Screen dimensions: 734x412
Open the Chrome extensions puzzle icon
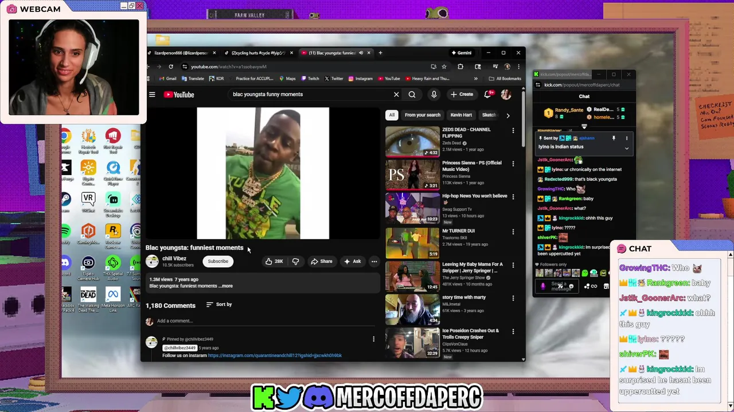460,66
